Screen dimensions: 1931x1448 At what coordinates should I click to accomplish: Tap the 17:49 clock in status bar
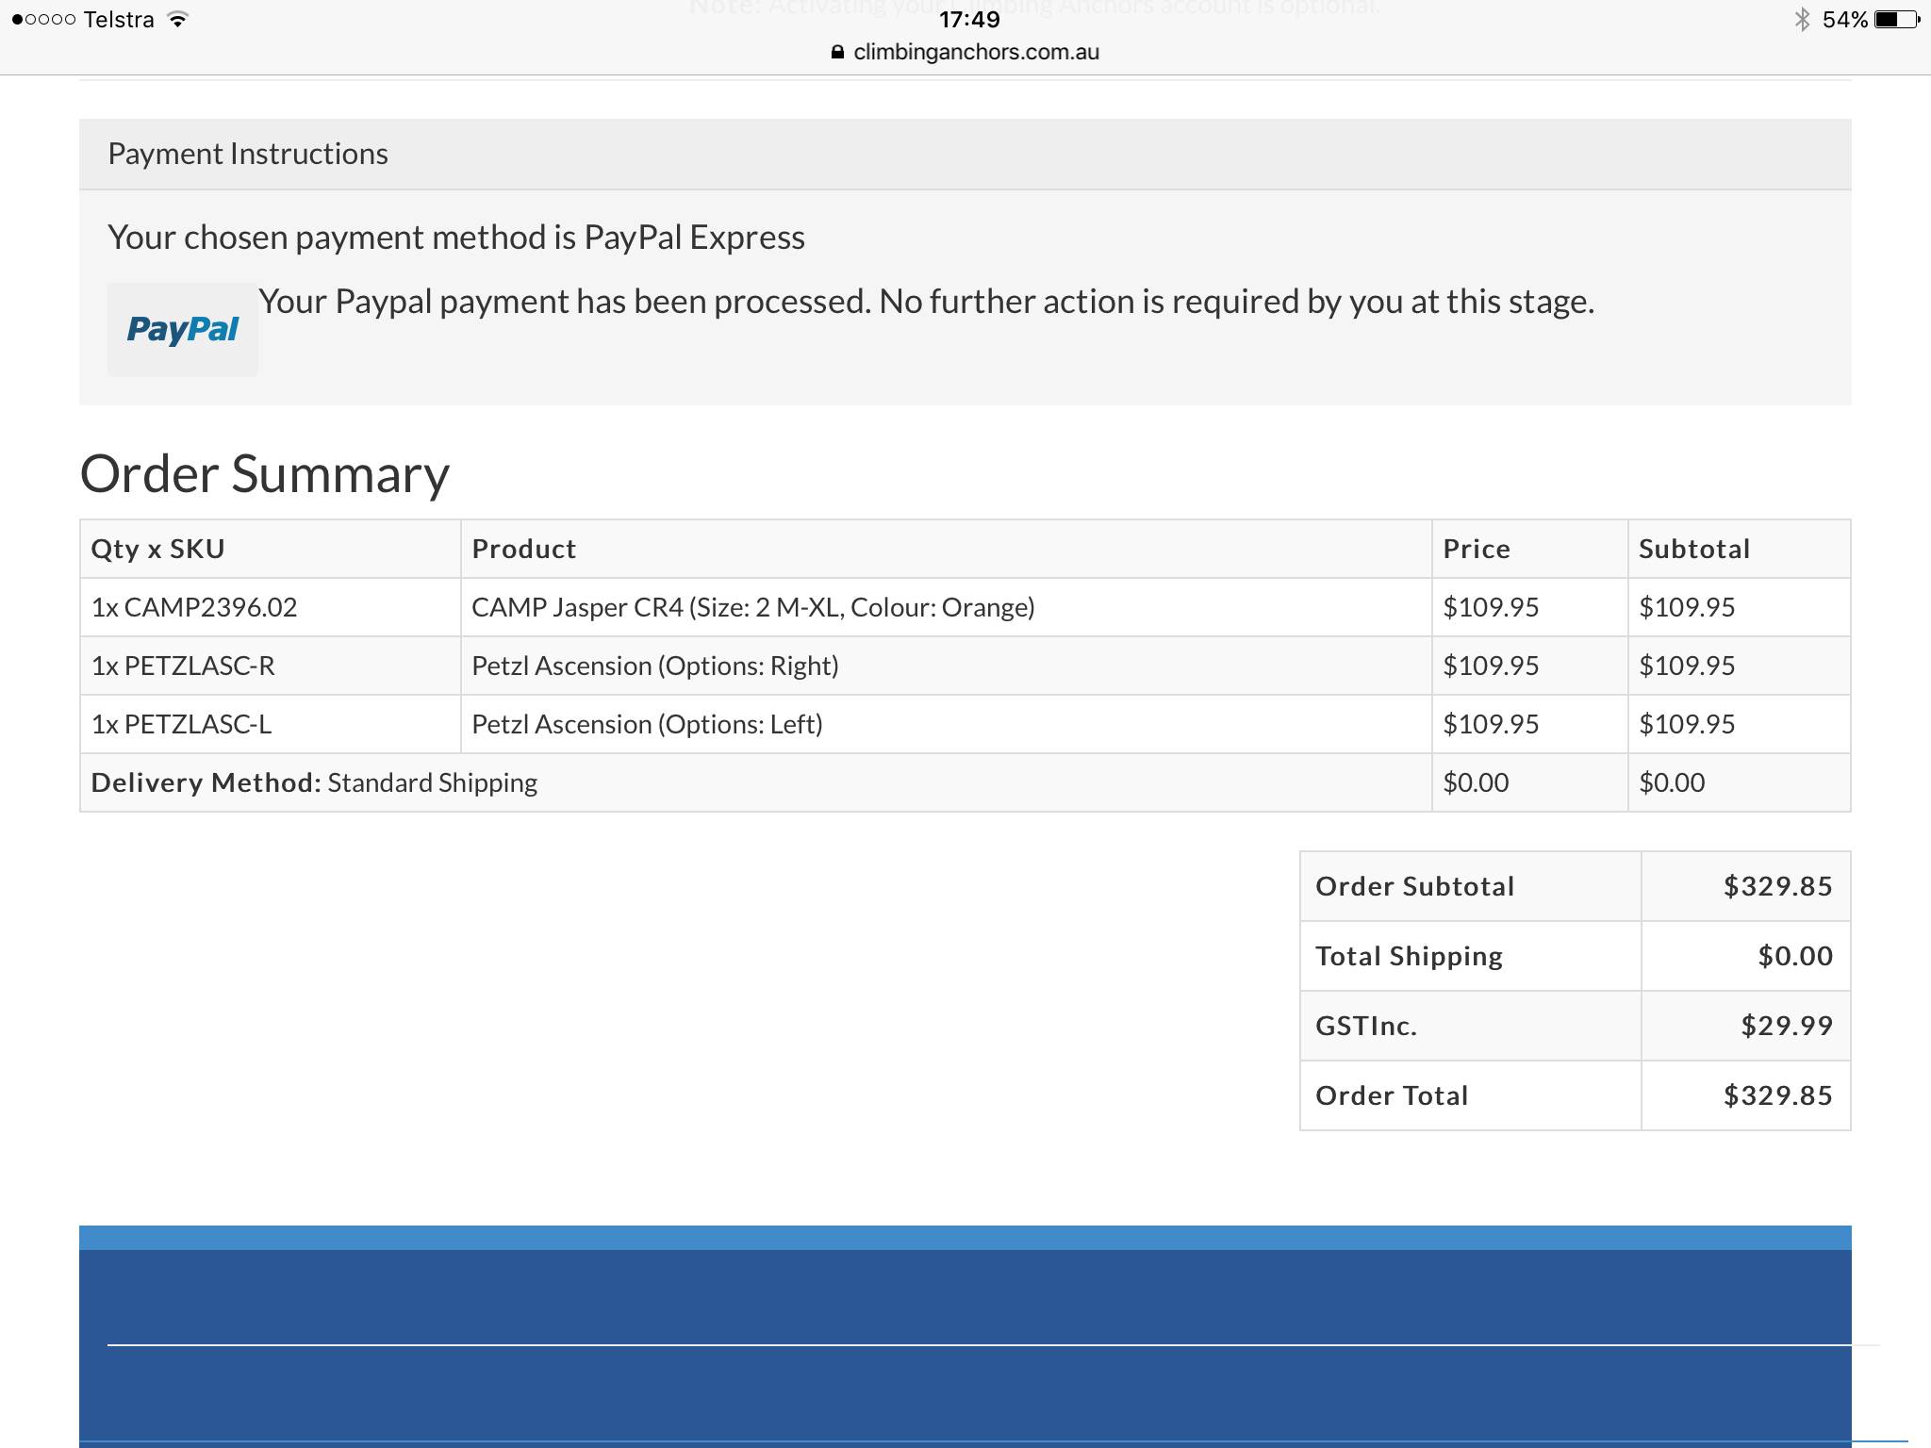pos(968,20)
